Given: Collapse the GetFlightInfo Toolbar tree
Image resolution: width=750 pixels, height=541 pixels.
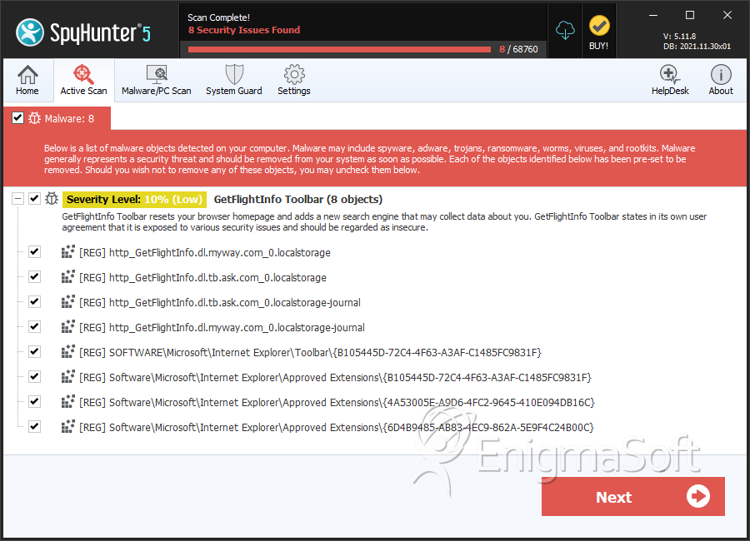Looking at the screenshot, I should (17, 199).
